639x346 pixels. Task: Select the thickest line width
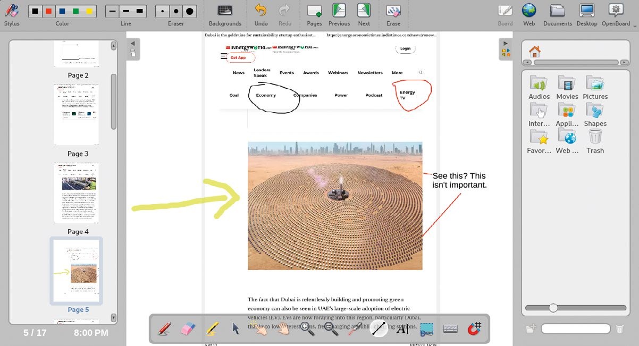pyautogui.click(x=140, y=11)
